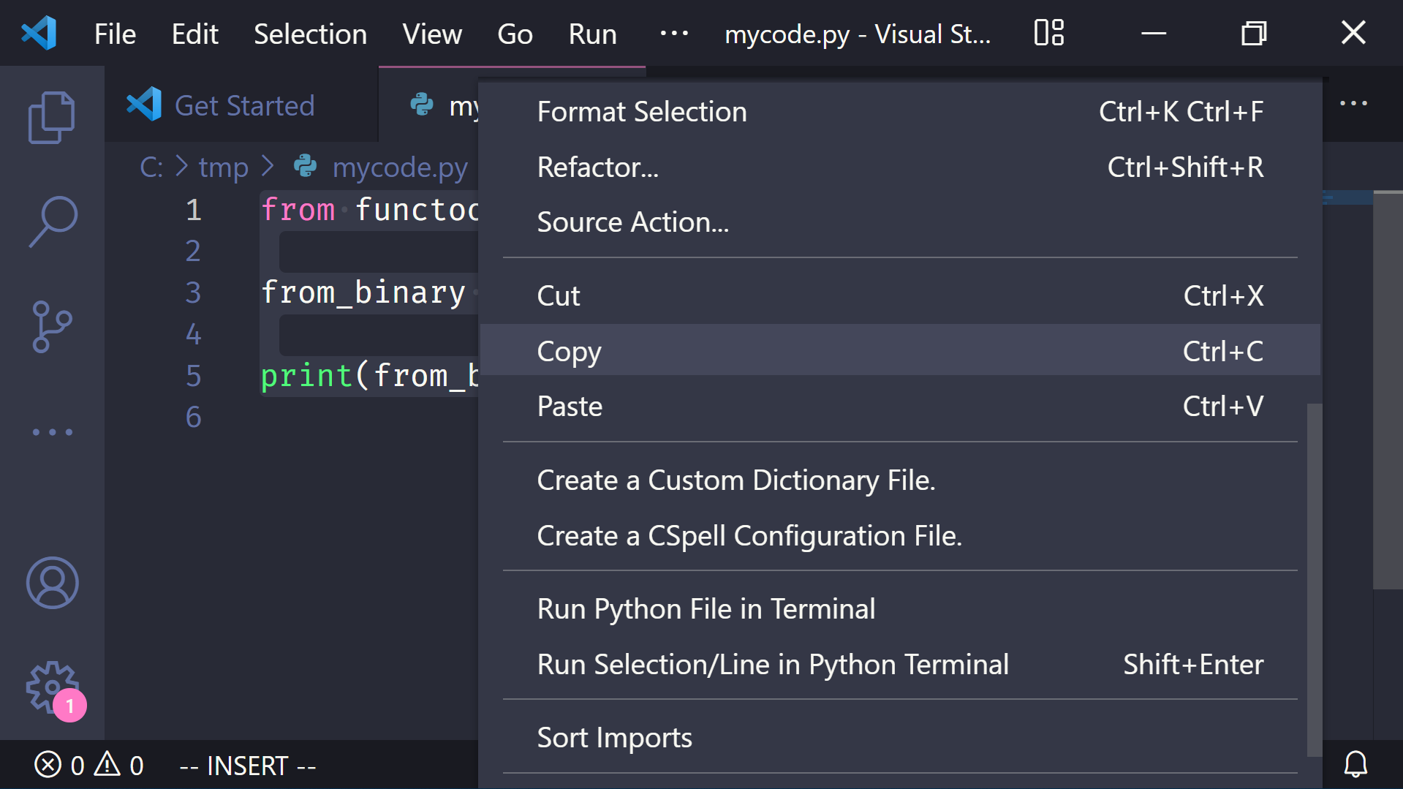Customize layout icon in title bar
Screen dimensions: 1403x789
click(1049, 33)
